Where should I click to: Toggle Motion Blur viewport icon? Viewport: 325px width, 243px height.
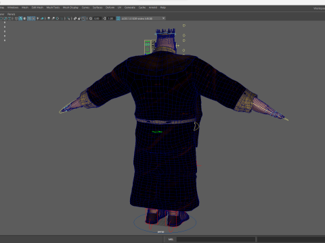(x=53, y=18)
